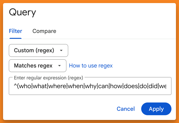Expand the Matches regex condition dropdown
The height and width of the screenshot is (123, 179).
click(37, 66)
